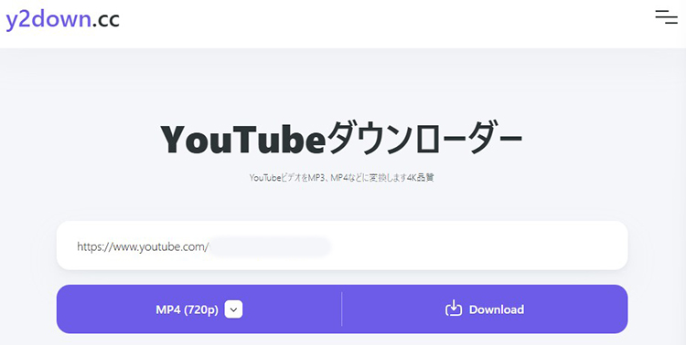The width and height of the screenshot is (686, 345).
Task: Select the MP4 (720p) format label
Action: click(x=187, y=309)
